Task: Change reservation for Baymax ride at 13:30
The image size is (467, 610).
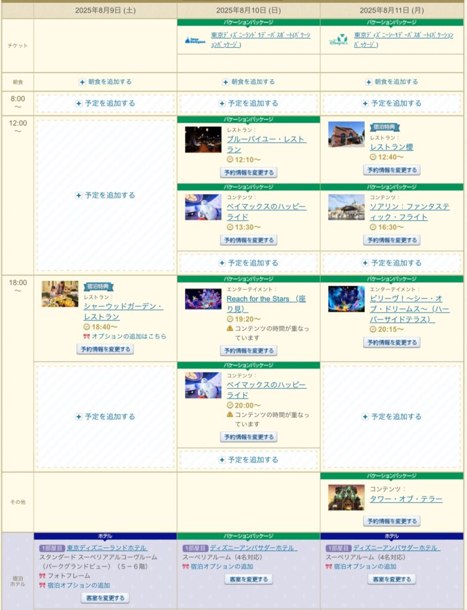Action: coord(249,240)
